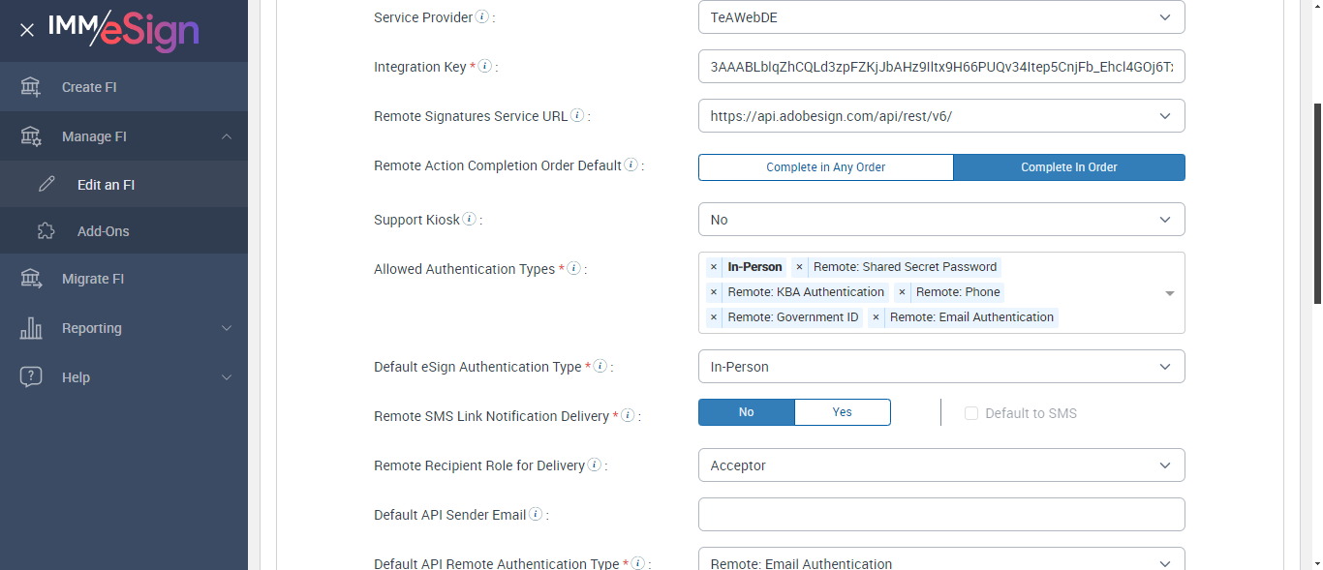Set SMS Link Notification Delivery to Yes
This screenshot has width=1323, height=570.
point(842,412)
